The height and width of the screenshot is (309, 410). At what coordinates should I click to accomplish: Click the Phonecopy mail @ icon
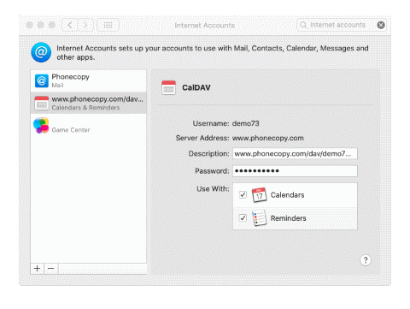click(x=42, y=81)
